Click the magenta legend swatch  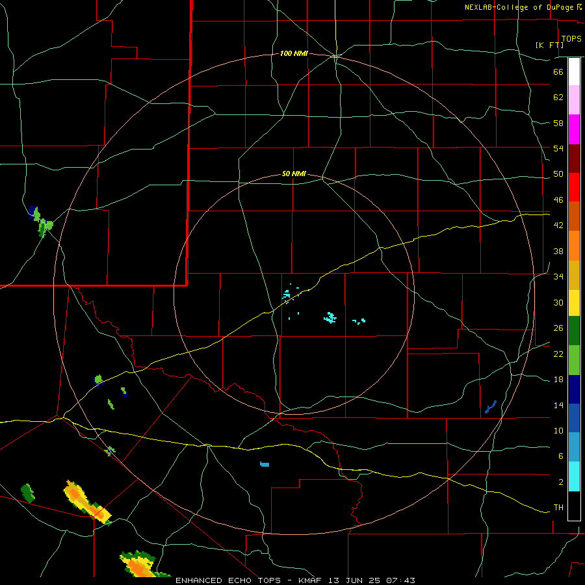(574, 129)
